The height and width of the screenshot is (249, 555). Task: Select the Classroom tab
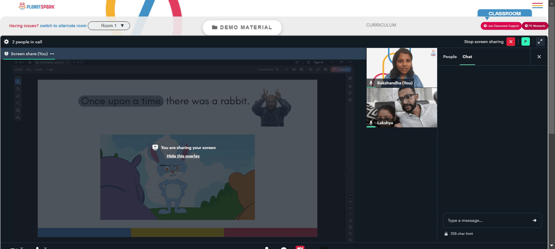[x=504, y=13]
